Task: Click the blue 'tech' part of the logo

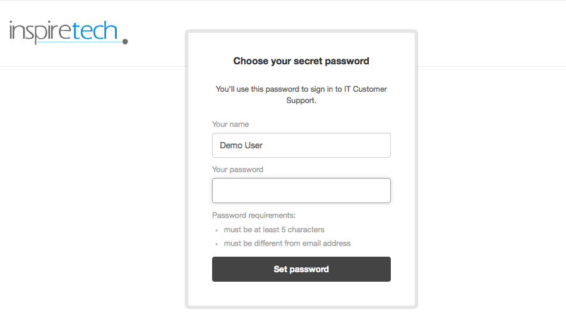Action: click(x=95, y=30)
